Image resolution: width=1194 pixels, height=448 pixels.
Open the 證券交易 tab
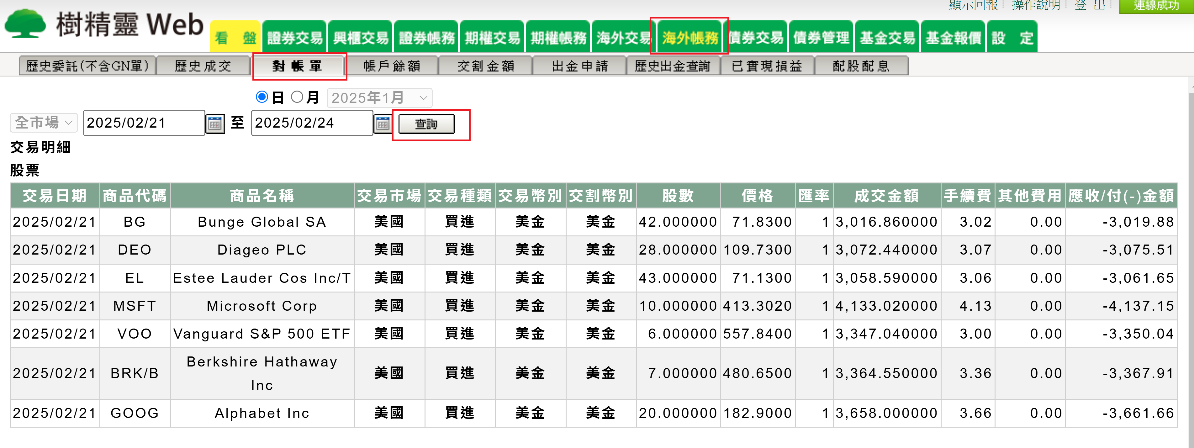click(x=295, y=37)
